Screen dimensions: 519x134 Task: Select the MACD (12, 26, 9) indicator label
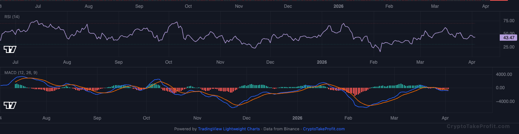(x=21, y=73)
